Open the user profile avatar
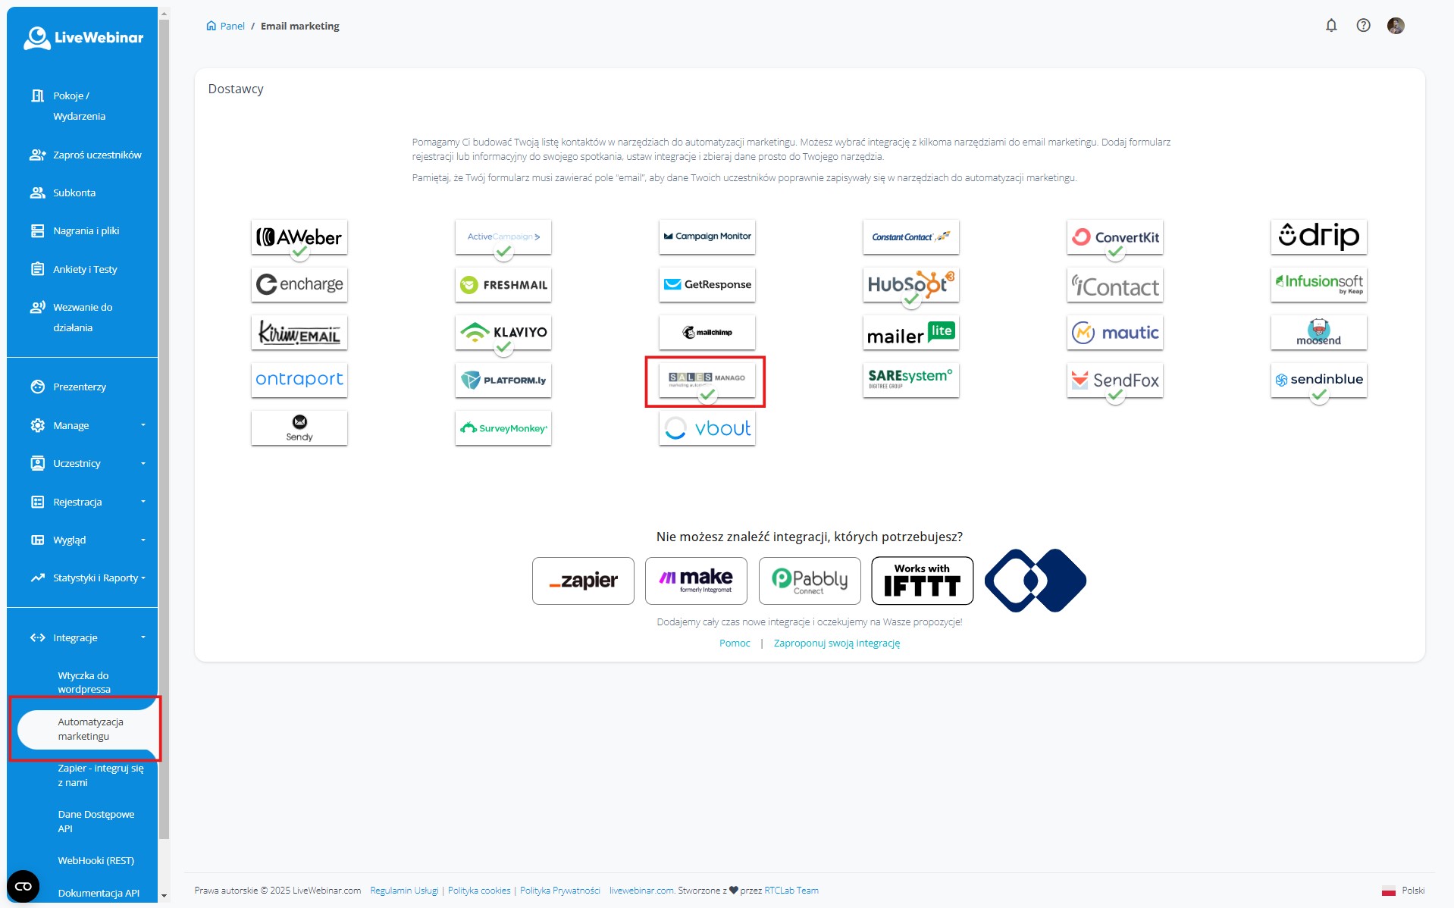Image resolution: width=1454 pixels, height=908 pixels. coord(1395,26)
